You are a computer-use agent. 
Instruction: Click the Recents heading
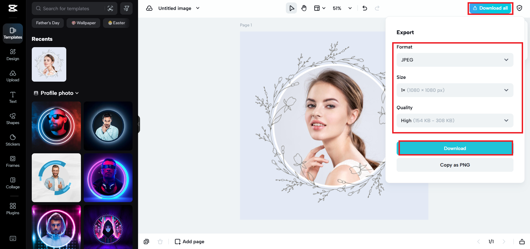pos(42,39)
